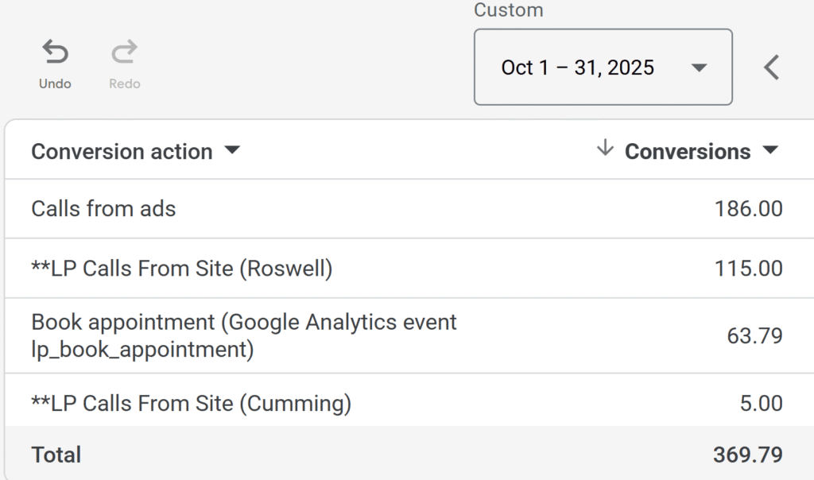Click the Total row label
814x480 pixels.
point(56,455)
